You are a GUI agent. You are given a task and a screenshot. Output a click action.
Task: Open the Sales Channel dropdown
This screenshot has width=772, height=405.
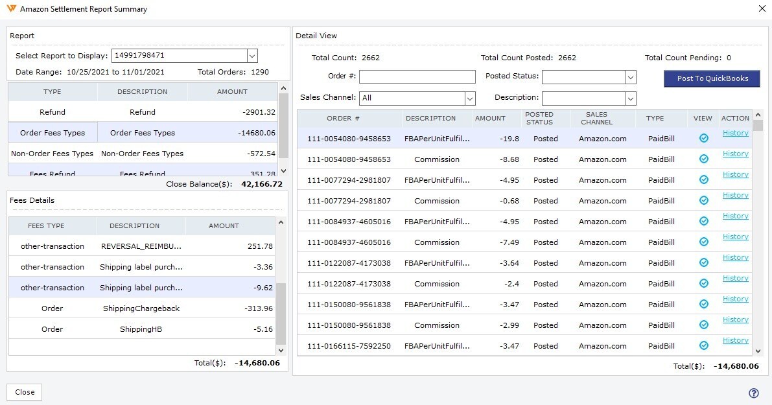click(x=470, y=98)
